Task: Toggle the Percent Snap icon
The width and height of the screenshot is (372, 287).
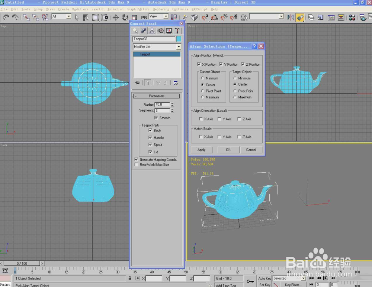Action: tap(224, 17)
